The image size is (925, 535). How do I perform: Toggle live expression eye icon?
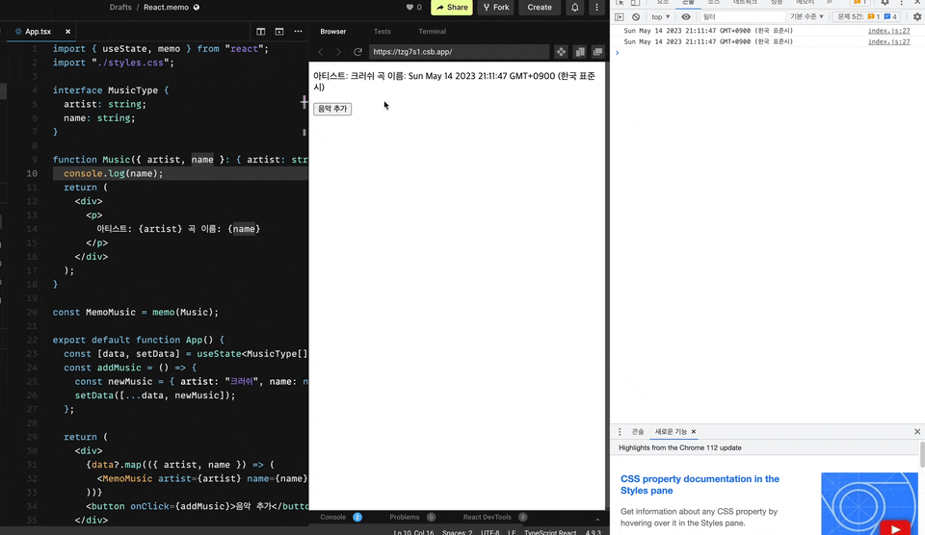click(685, 17)
